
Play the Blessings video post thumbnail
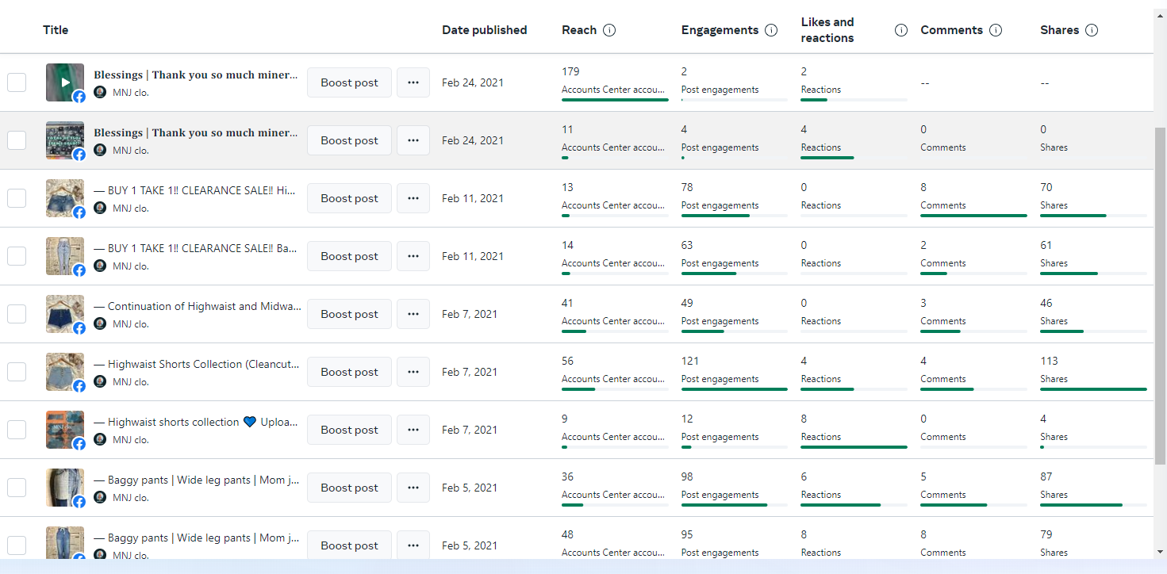[x=65, y=82]
